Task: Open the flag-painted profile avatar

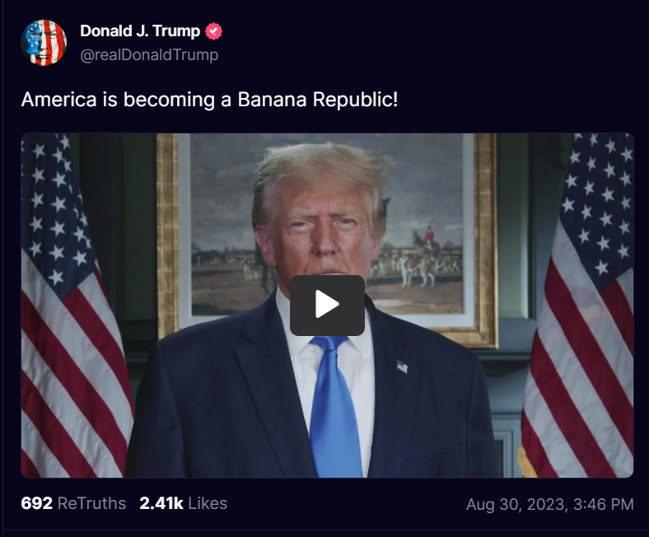Action: (x=44, y=43)
